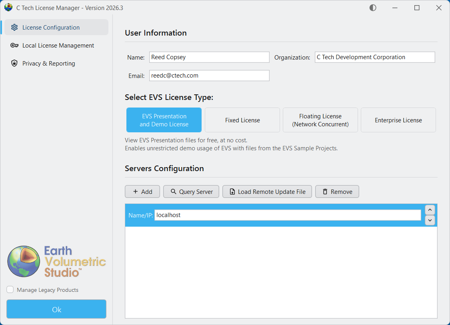Choose the Enterprise License type

click(398, 120)
